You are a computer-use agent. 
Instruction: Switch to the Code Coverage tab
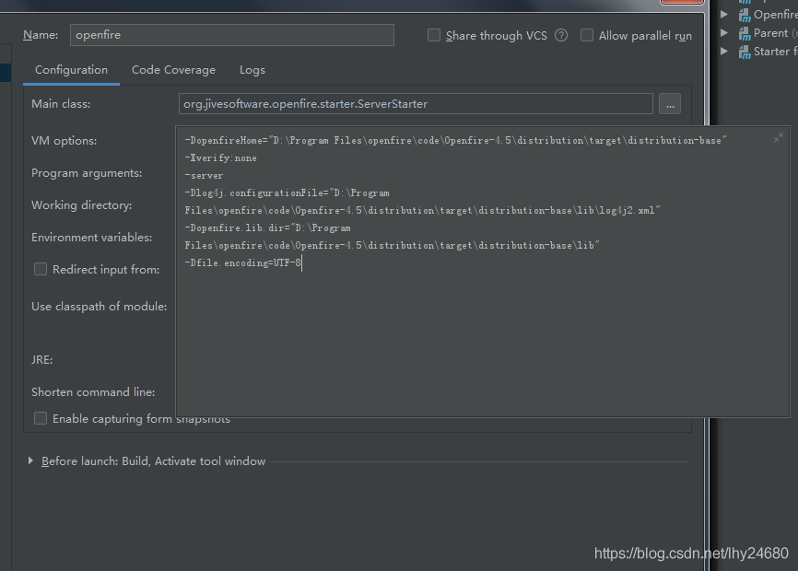pos(173,70)
